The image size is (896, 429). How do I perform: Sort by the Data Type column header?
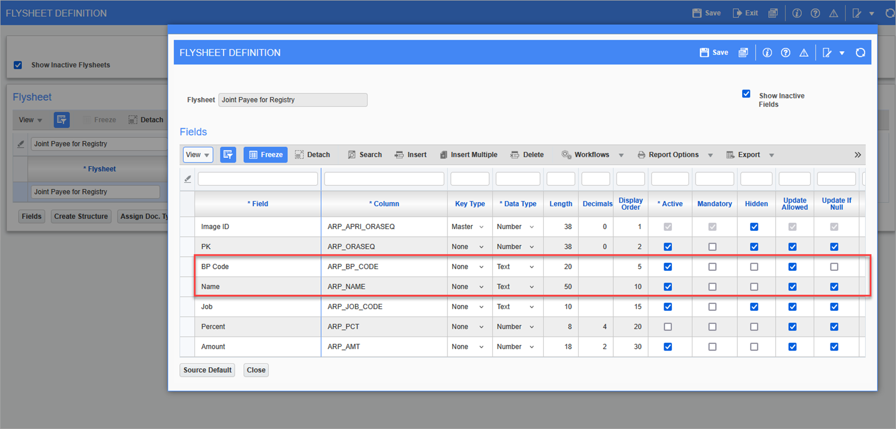click(518, 204)
